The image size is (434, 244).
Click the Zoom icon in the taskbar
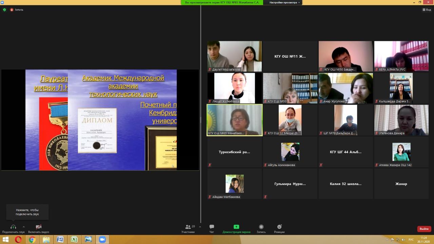[x=102, y=240]
